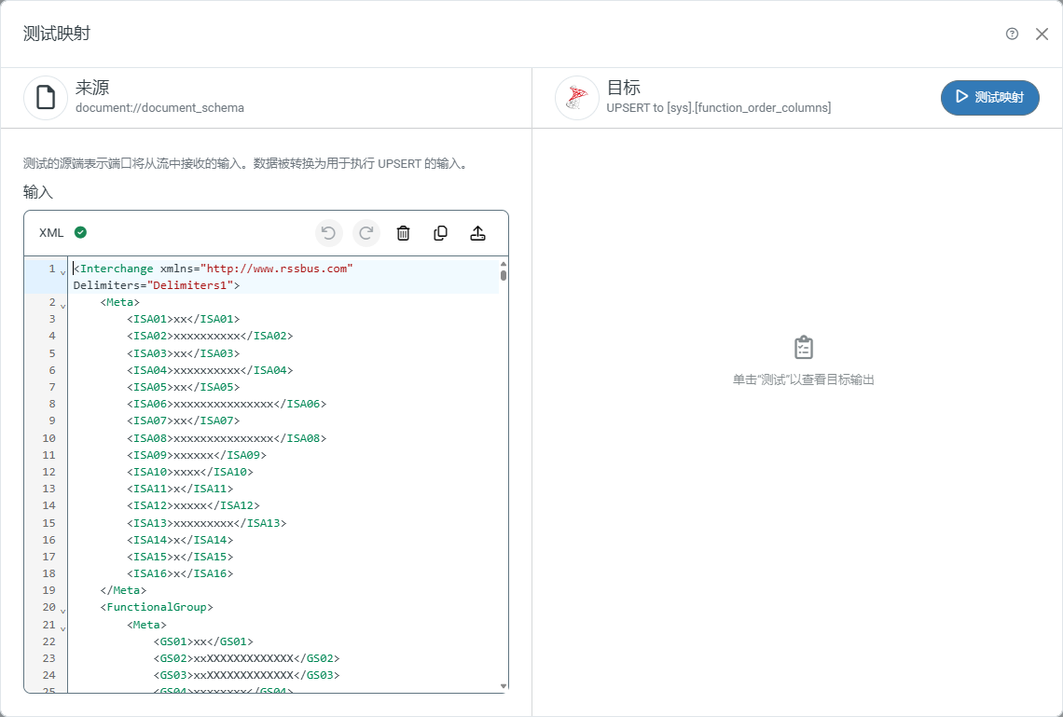
Task: Collapse the Meta node on line 2
Action: [x=63, y=306]
